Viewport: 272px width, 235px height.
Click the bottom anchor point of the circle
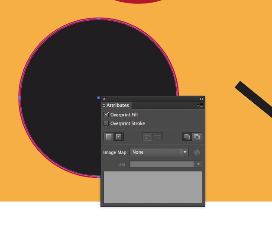pos(98,177)
